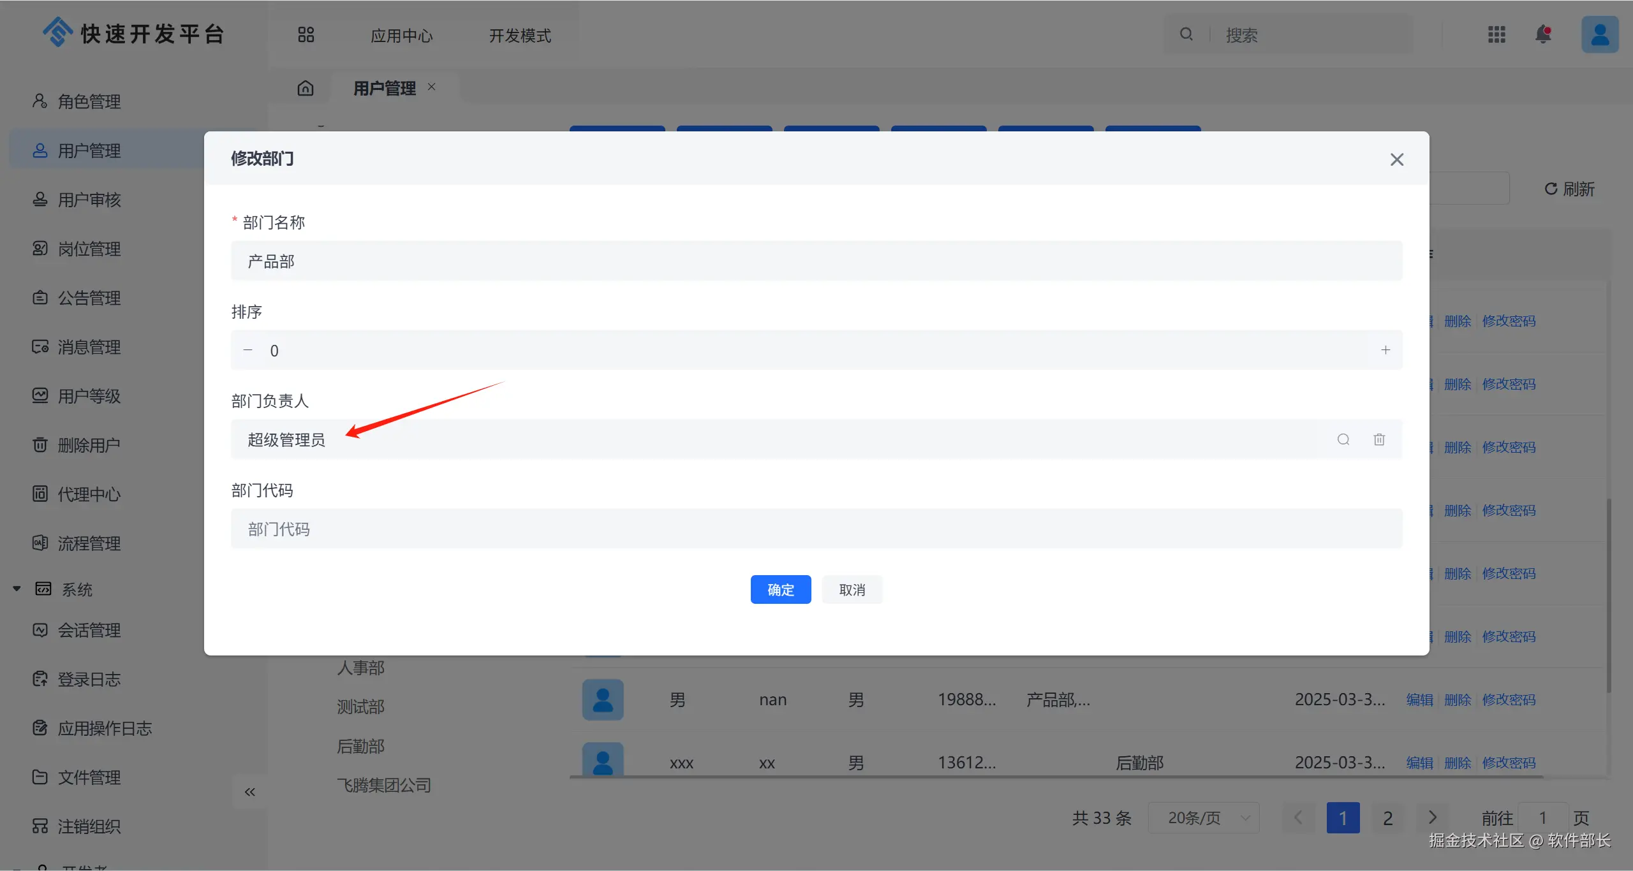
Task: Click the 确定 button
Action: (781, 589)
